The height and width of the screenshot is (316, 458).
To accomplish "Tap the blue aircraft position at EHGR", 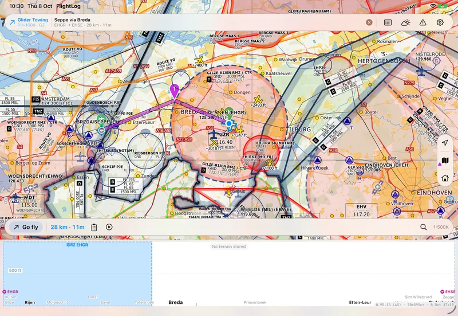I will 230,124.
